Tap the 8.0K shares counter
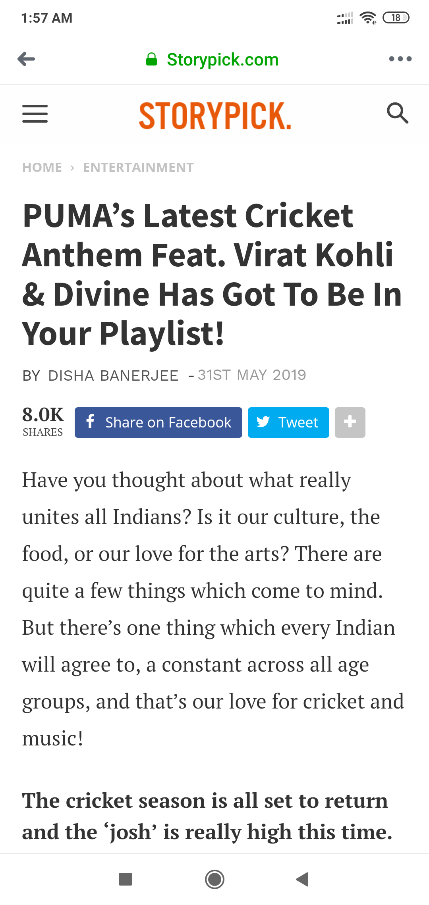 (x=43, y=422)
